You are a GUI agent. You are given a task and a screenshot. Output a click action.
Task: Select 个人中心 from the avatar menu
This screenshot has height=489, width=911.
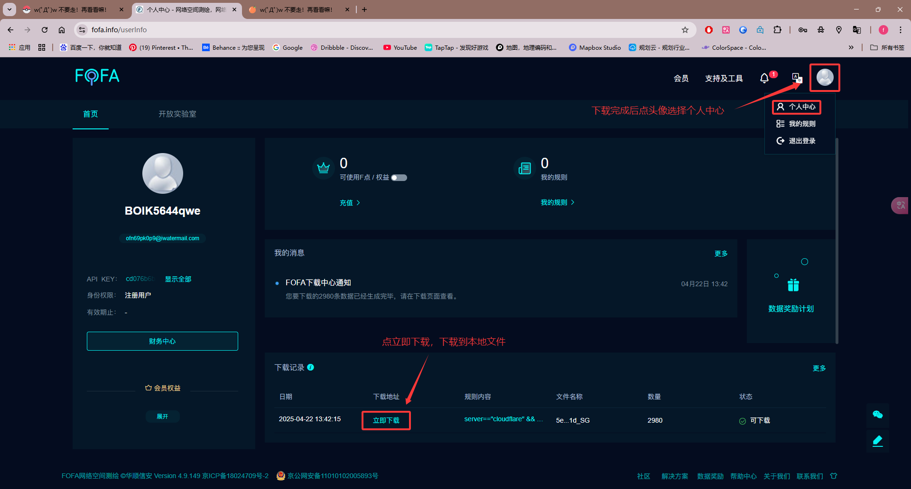[797, 107]
